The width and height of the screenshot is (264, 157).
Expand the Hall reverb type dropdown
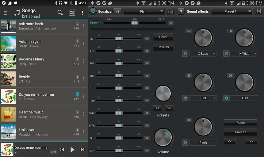tap(203, 98)
